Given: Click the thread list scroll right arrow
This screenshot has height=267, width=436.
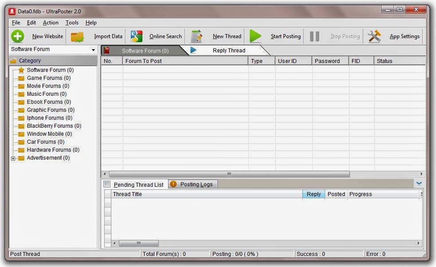Looking at the screenshot, I should coord(418,243).
